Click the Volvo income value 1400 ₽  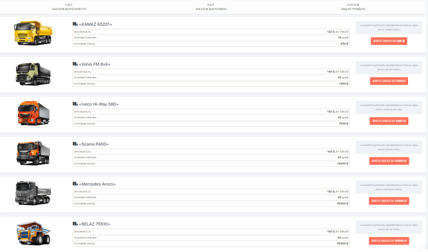tap(344, 83)
